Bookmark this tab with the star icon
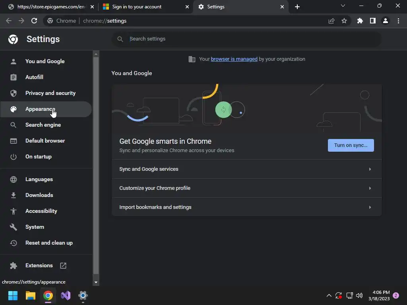The width and height of the screenshot is (407, 305). 344,21
